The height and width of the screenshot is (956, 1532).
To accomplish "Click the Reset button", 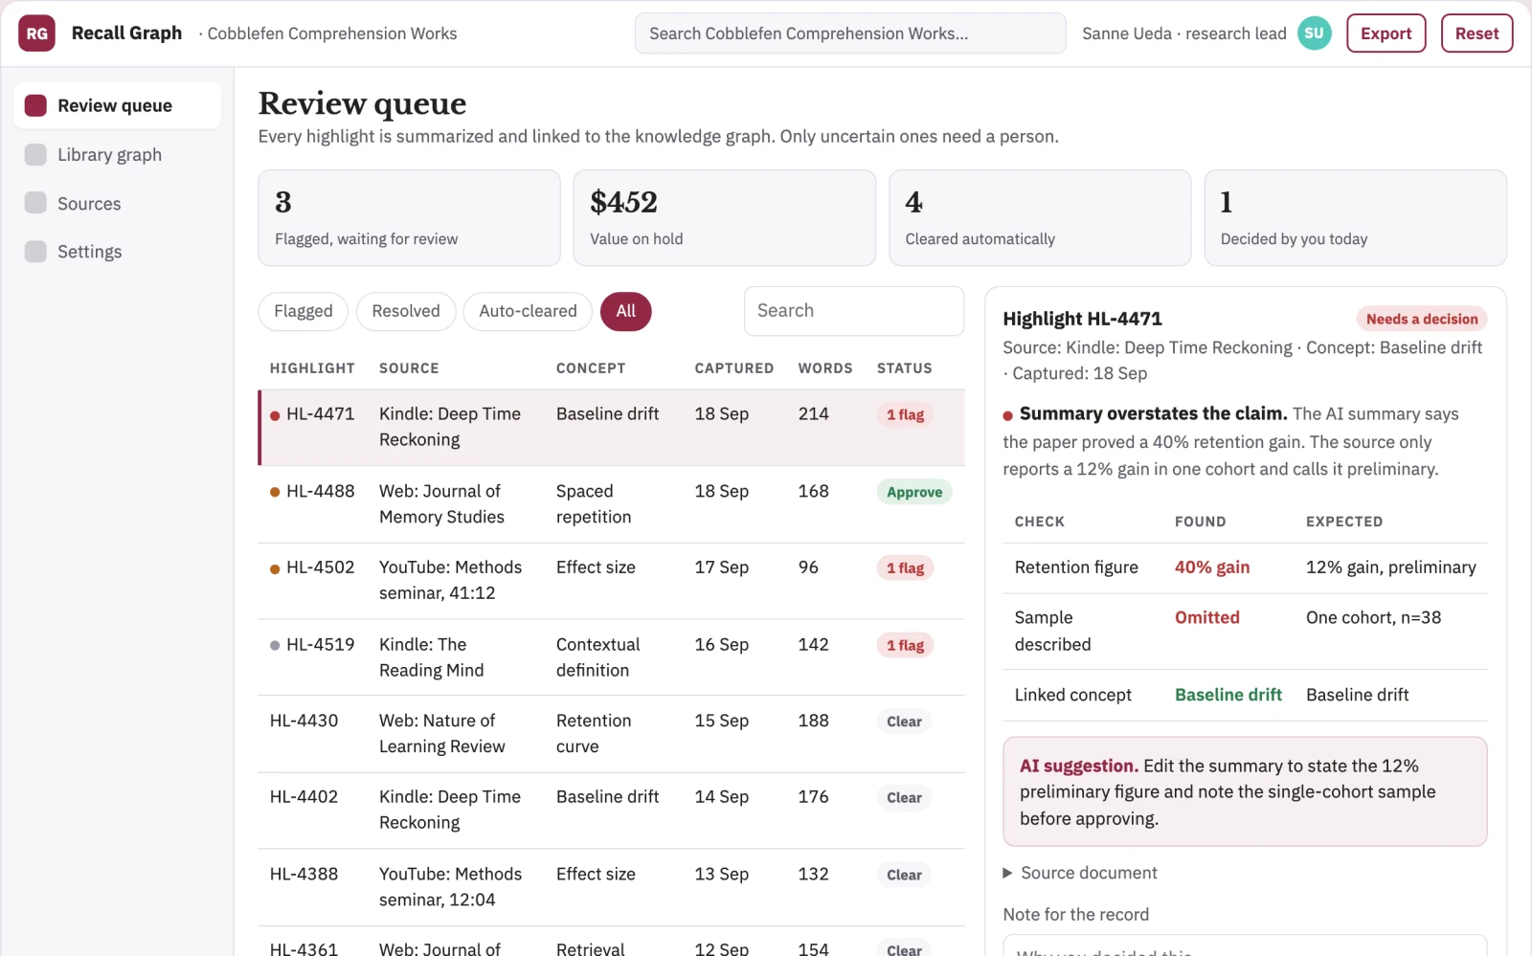I will pos(1476,33).
